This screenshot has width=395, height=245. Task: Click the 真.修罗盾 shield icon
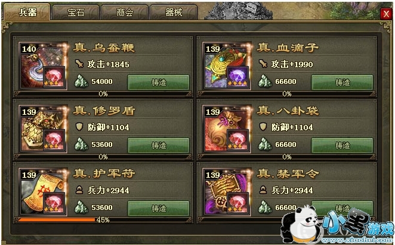pyautogui.click(x=44, y=129)
